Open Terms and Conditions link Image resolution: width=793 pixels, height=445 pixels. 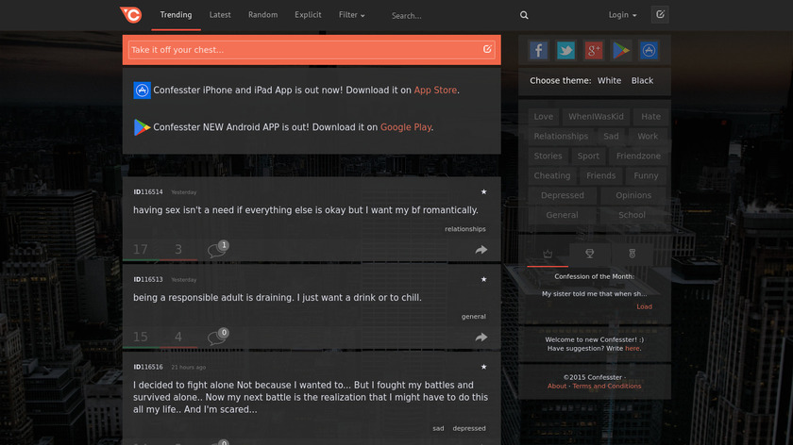606,386
